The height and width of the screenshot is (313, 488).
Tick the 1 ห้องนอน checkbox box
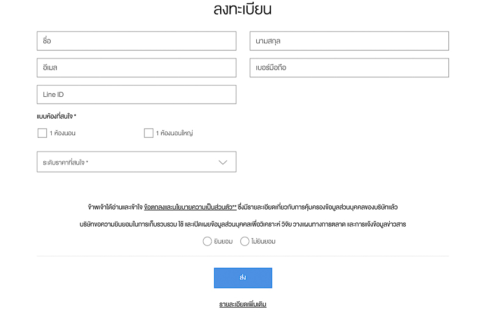pyautogui.click(x=42, y=133)
